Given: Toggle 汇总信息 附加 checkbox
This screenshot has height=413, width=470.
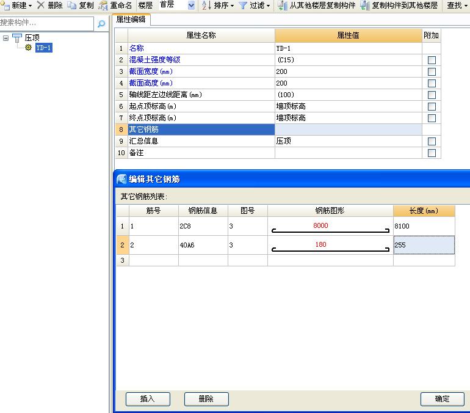Looking at the screenshot, I should tap(432, 141).
